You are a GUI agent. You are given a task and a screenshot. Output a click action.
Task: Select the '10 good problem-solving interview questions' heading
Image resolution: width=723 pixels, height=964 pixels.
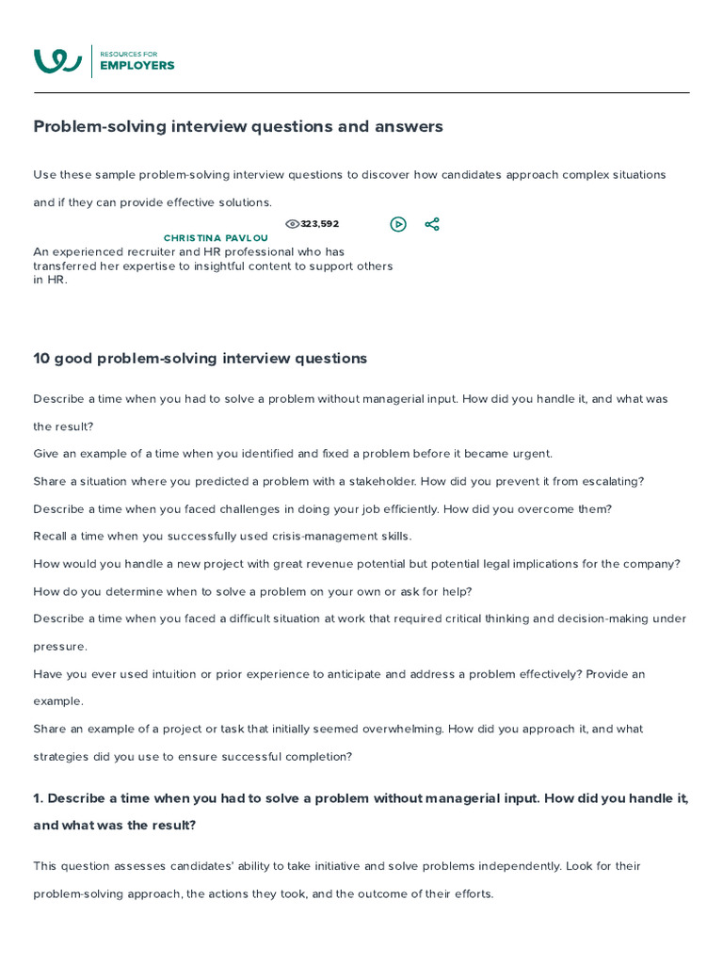201,359
